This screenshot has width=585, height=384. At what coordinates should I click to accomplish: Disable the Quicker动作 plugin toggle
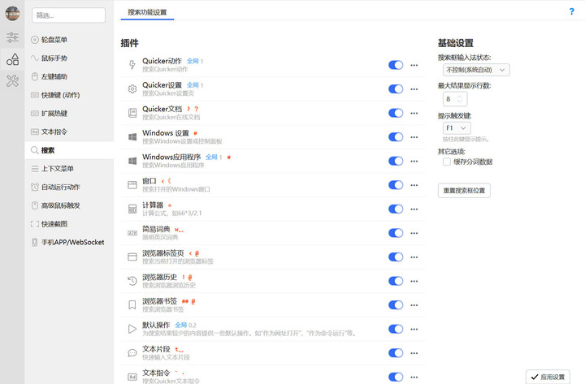click(396, 65)
